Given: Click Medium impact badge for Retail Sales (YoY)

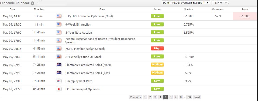Looking at the screenshot, I should 157,73.
